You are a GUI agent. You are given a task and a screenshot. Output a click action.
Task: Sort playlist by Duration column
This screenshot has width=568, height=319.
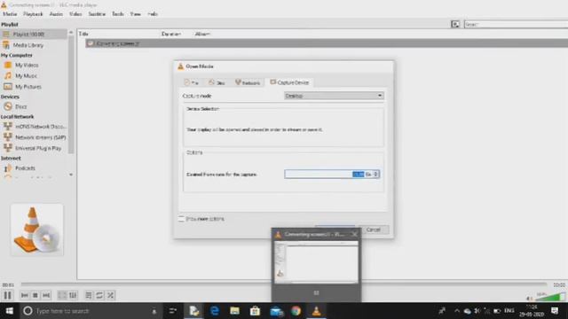[x=171, y=34]
